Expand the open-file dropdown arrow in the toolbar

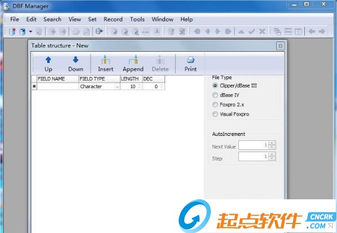pyautogui.click(x=30, y=31)
